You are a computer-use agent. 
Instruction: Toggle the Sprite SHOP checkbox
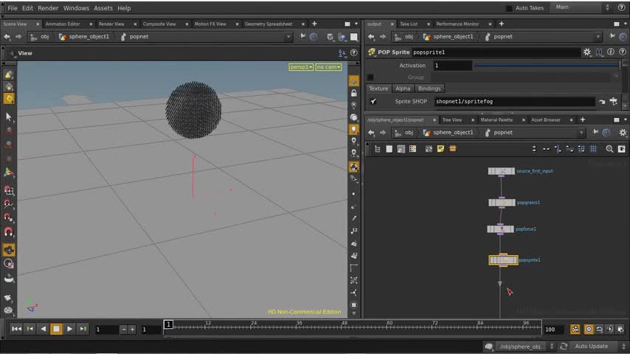[x=373, y=101]
